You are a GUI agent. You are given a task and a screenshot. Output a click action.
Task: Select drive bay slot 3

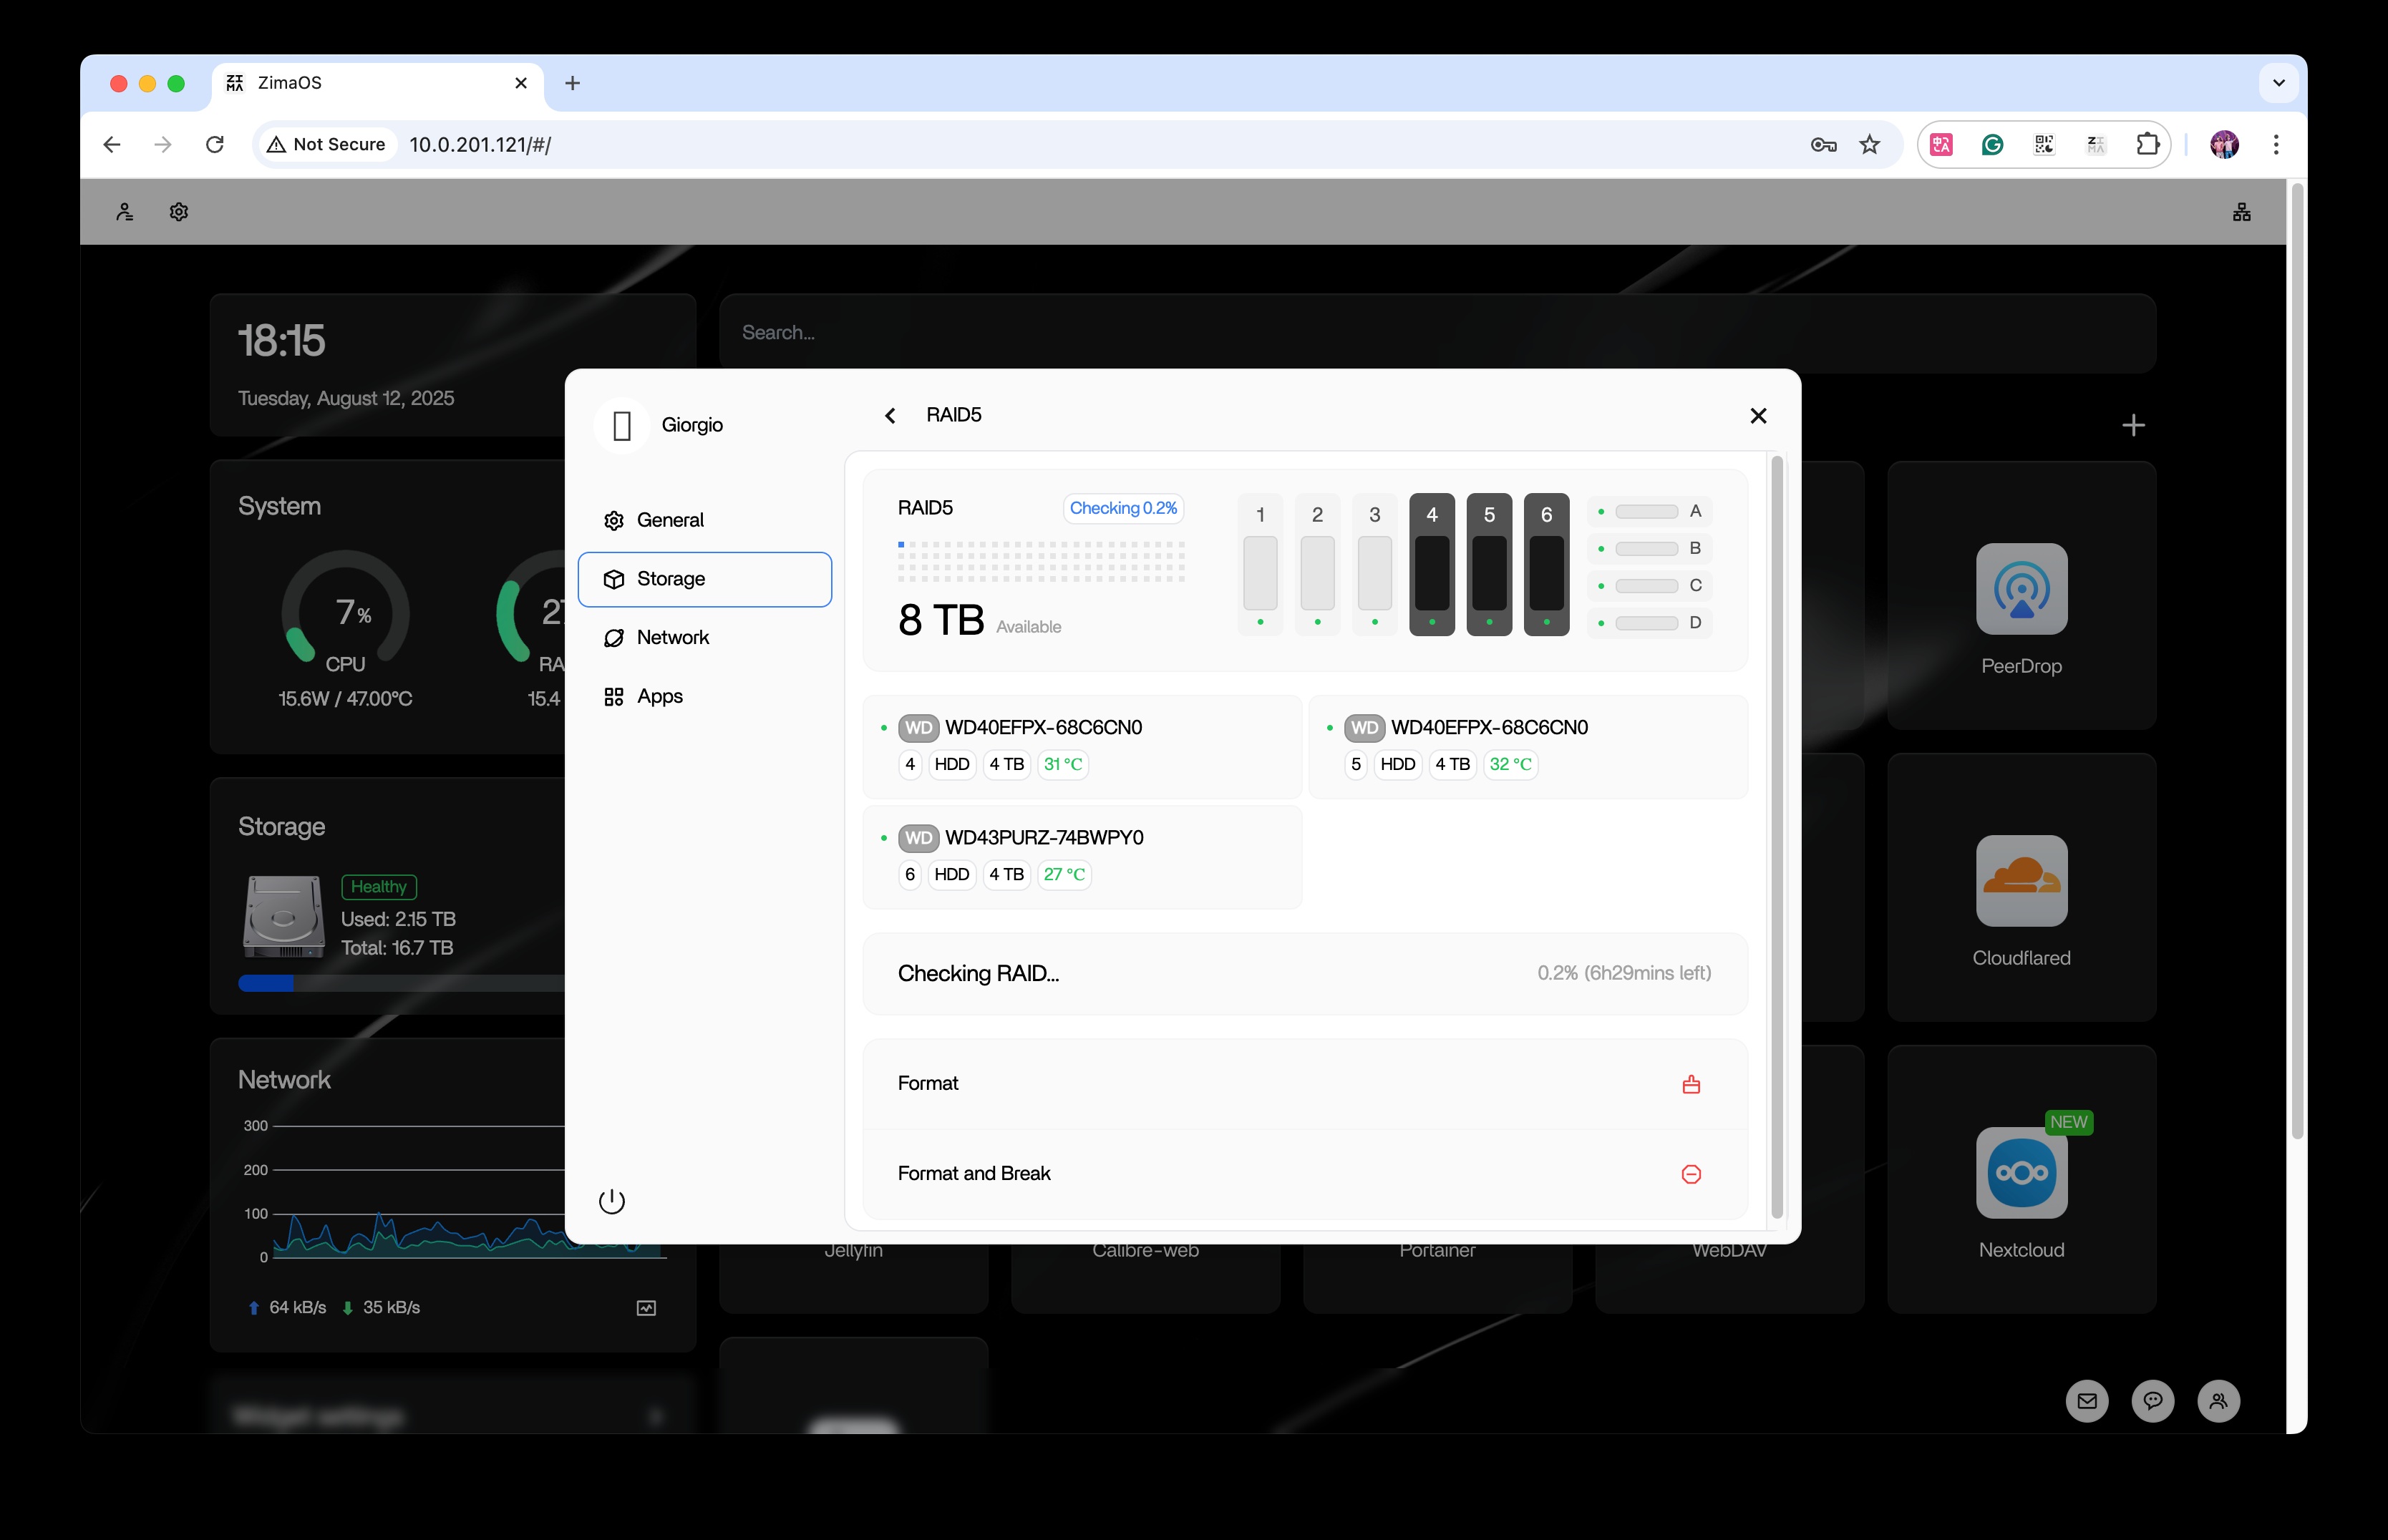[1374, 565]
